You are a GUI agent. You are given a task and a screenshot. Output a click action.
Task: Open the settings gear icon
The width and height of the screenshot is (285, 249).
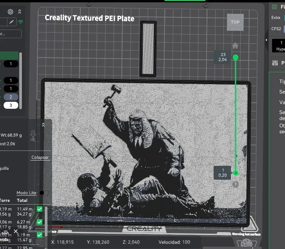(x=10, y=12)
